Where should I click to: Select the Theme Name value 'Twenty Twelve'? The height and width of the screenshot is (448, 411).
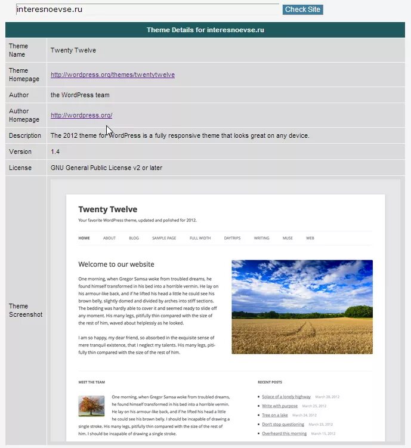point(73,50)
